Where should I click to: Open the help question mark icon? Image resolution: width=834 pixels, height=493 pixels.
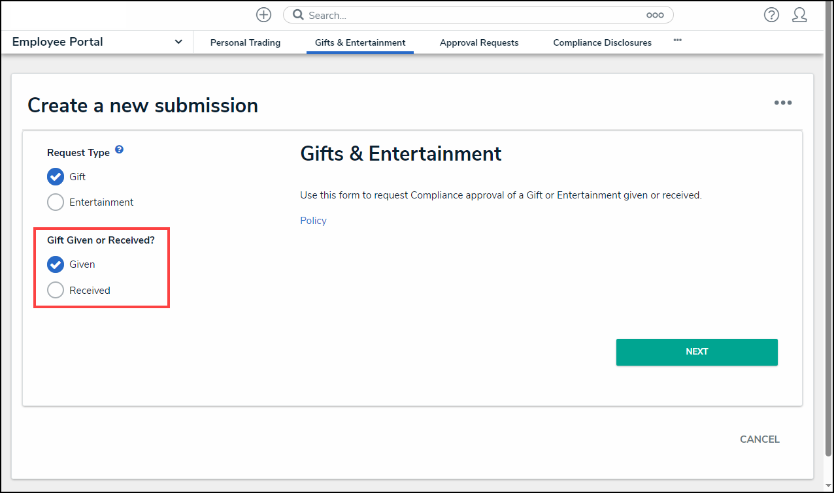click(771, 14)
